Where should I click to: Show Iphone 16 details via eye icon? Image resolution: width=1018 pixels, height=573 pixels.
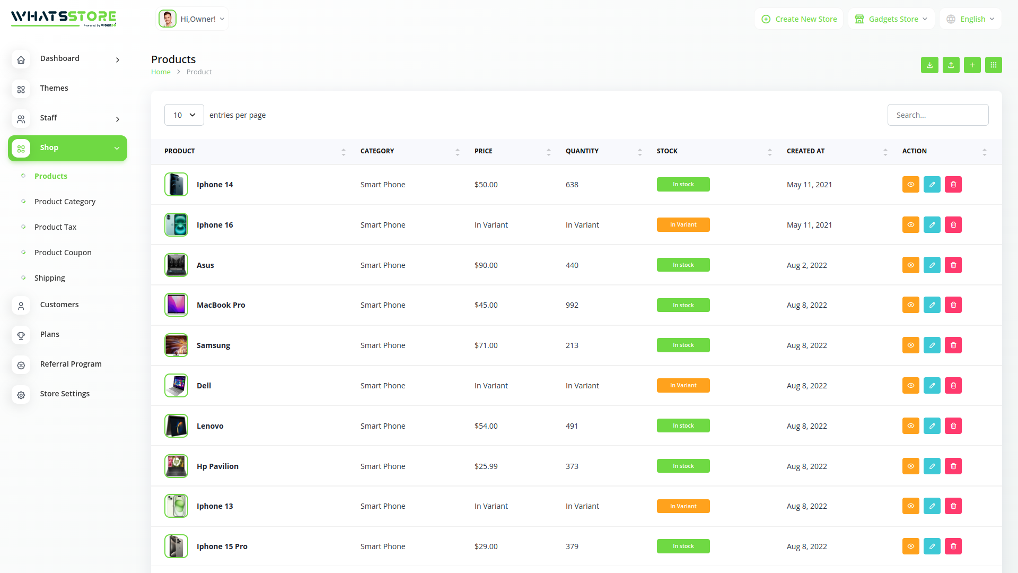910,224
